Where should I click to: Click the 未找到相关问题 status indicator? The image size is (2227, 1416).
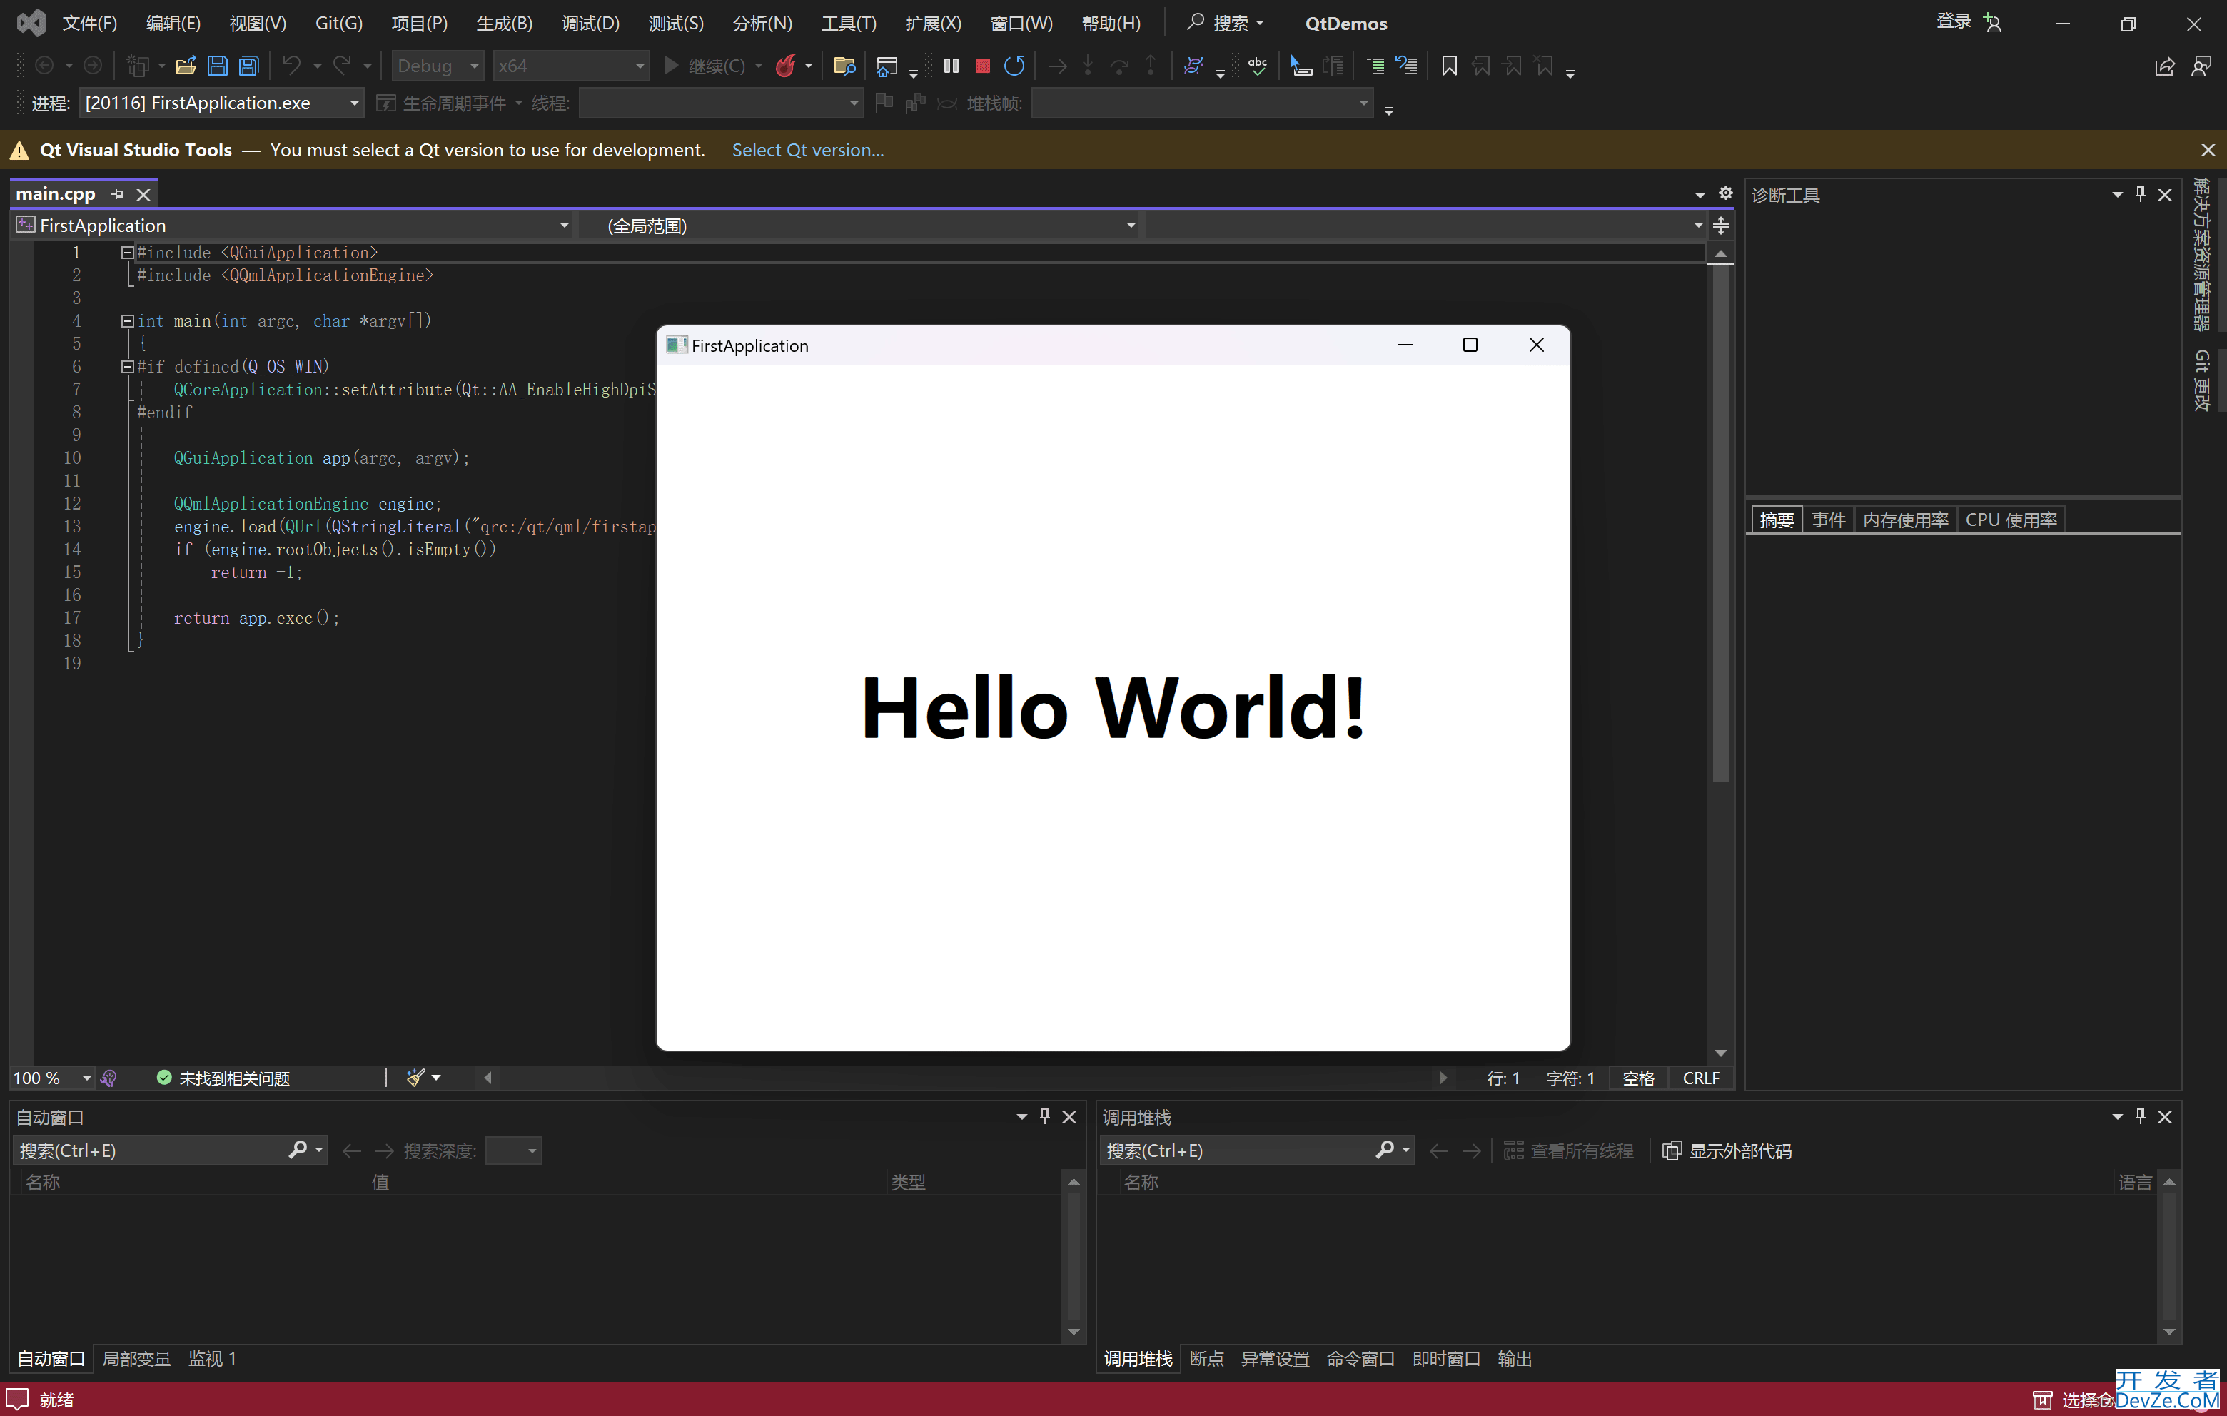(223, 1078)
